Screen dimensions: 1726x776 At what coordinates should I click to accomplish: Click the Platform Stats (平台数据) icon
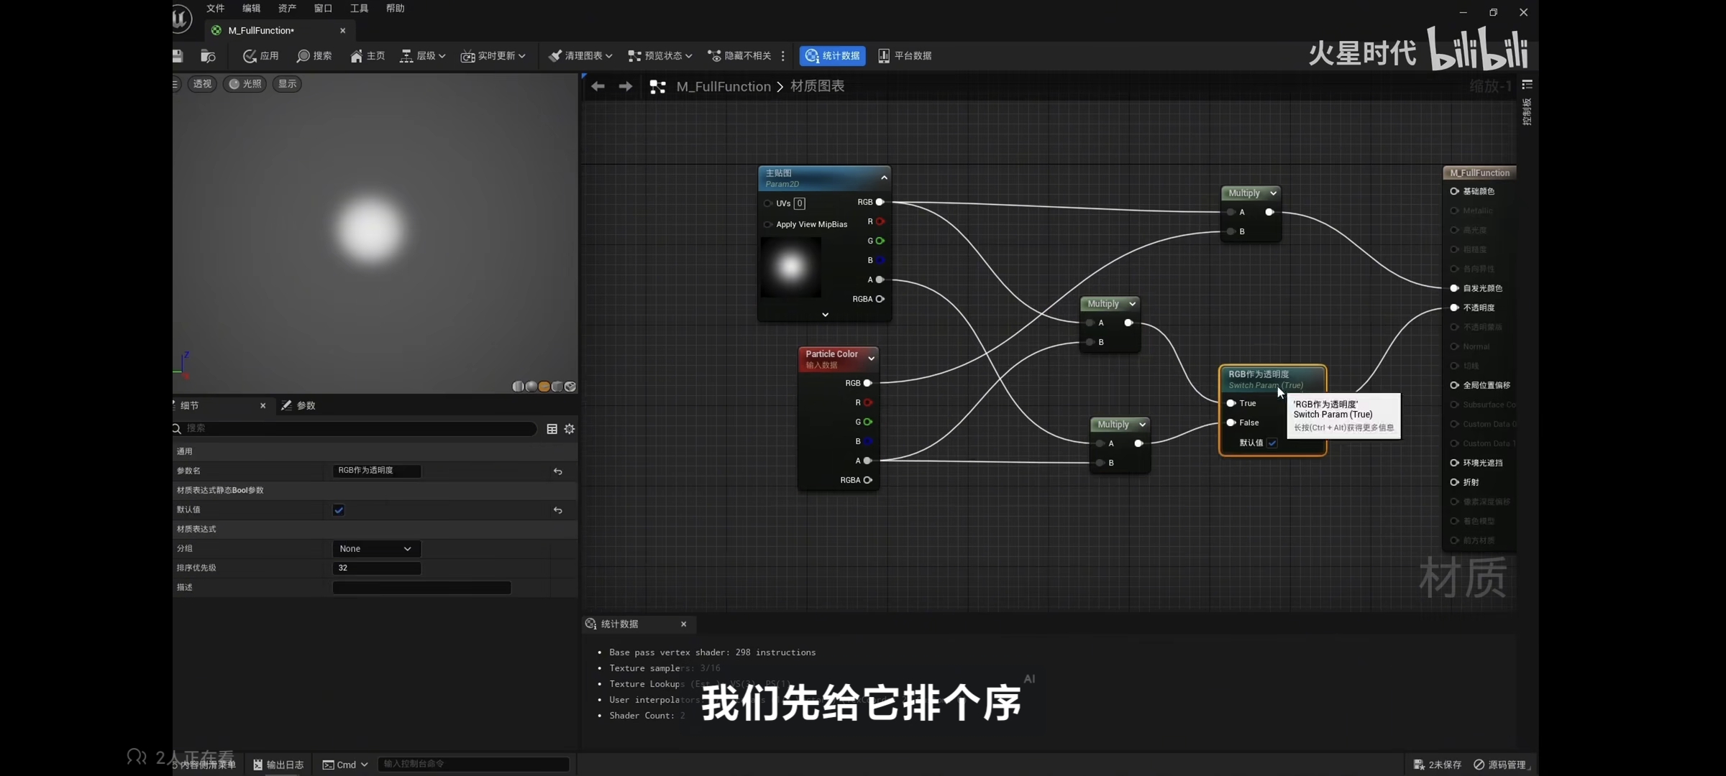(x=884, y=56)
